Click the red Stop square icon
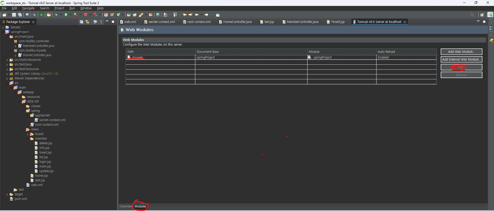Viewport: 494px width, 211px height. click(x=85, y=15)
